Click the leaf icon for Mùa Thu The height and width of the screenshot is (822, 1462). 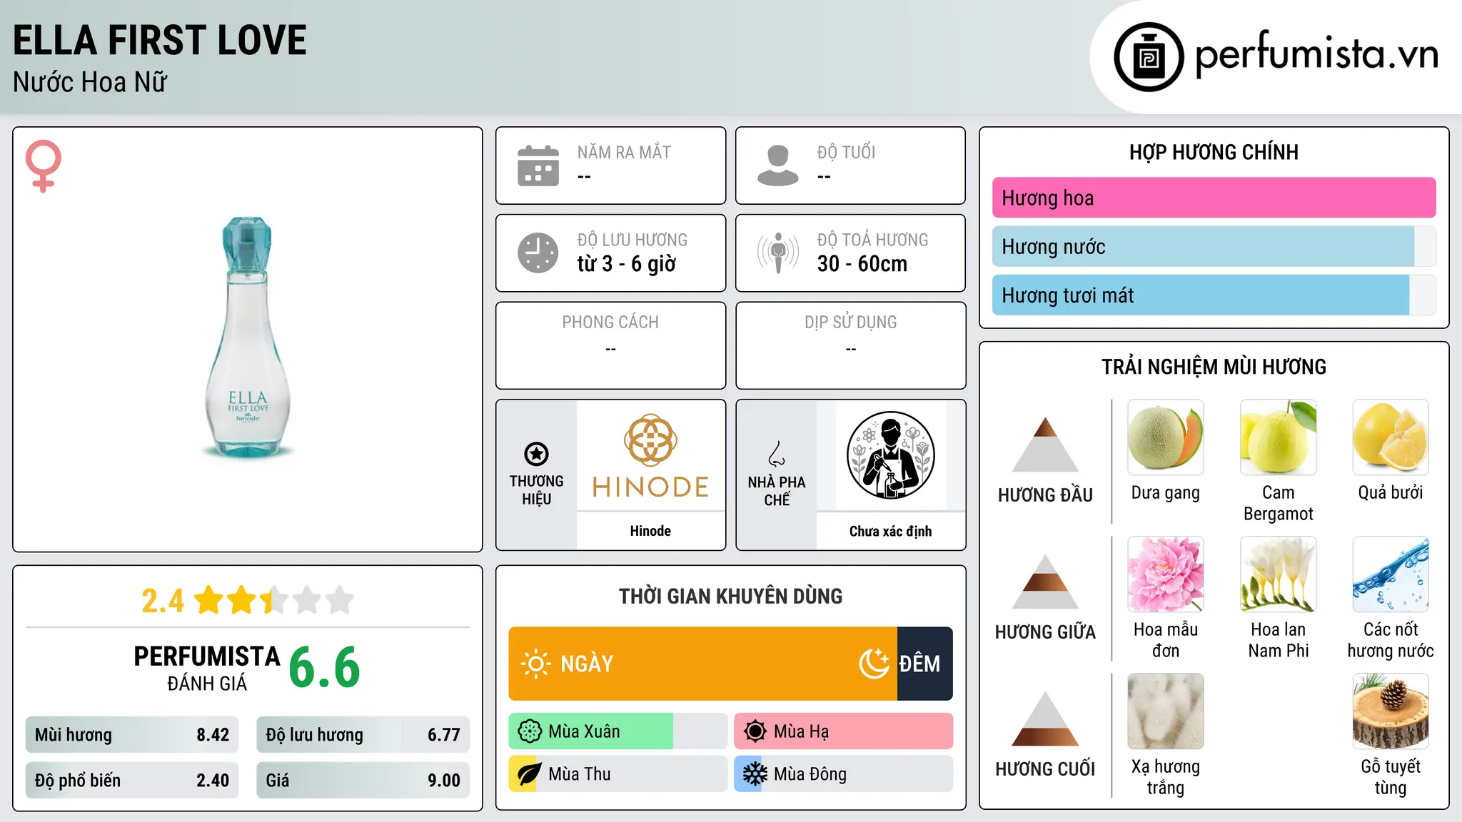pyautogui.click(x=530, y=774)
